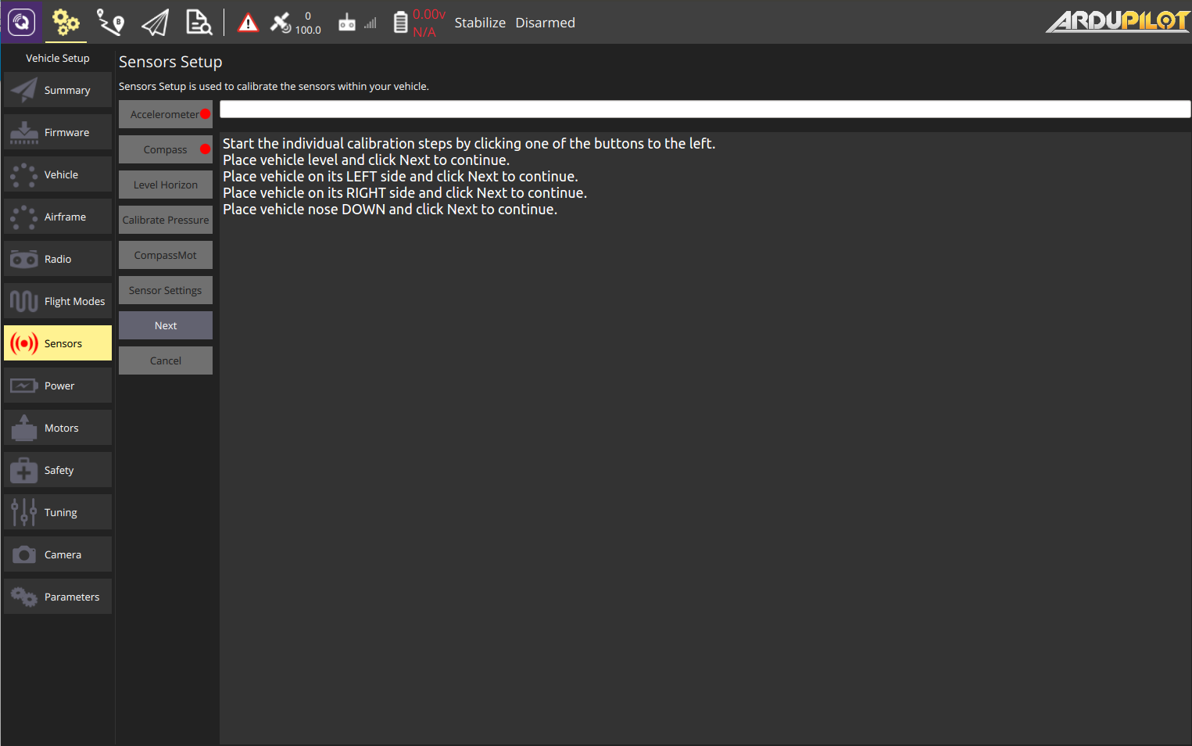Click the 'RIGHT side' instruction line
Screen dimensions: 1192x746
[x=405, y=192]
